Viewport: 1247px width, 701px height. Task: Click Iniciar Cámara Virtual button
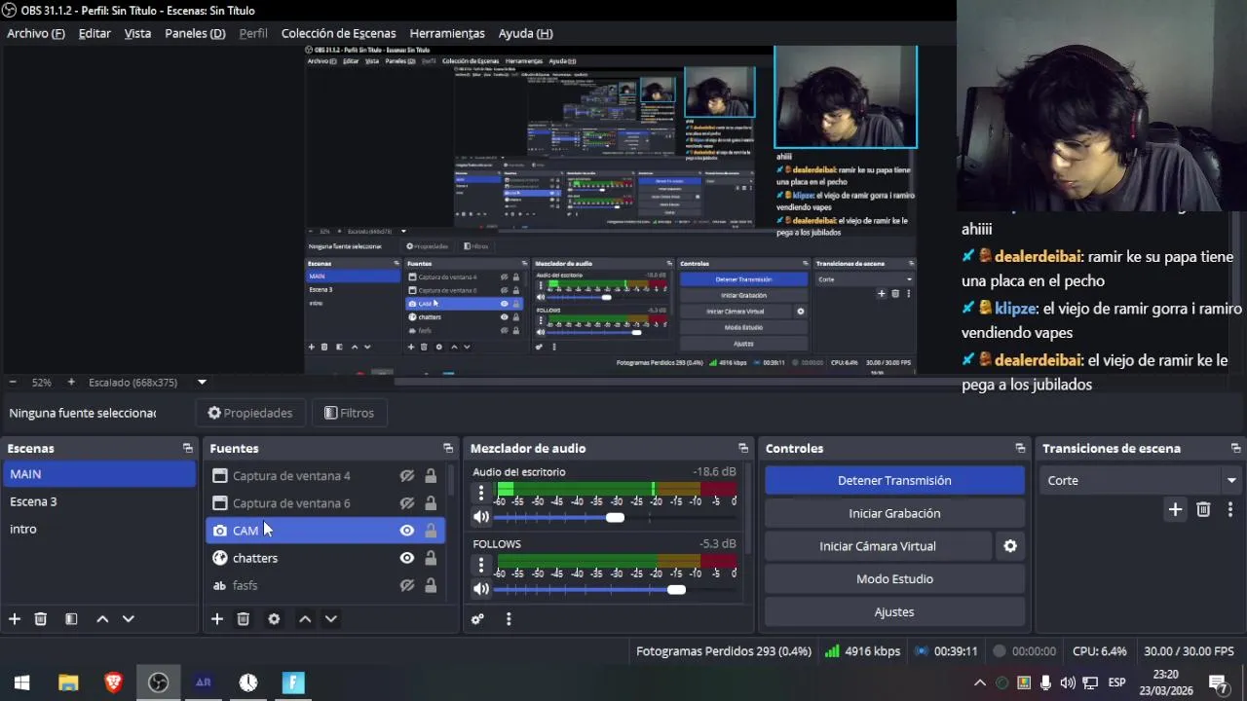point(878,546)
